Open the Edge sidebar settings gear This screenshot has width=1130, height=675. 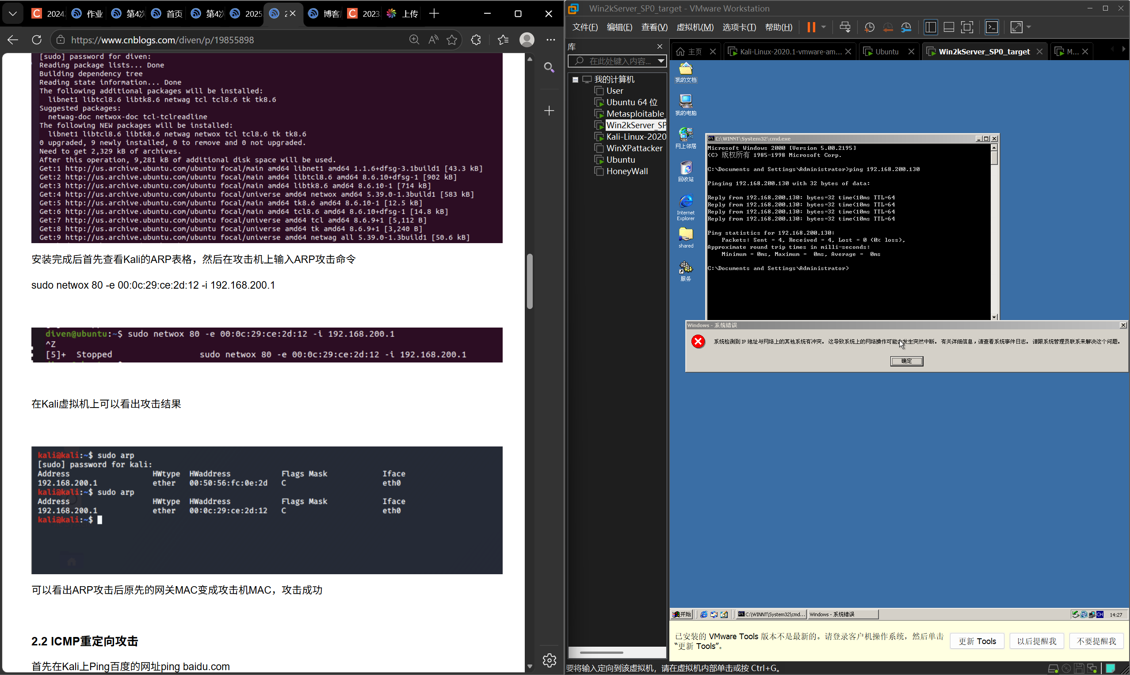549,660
